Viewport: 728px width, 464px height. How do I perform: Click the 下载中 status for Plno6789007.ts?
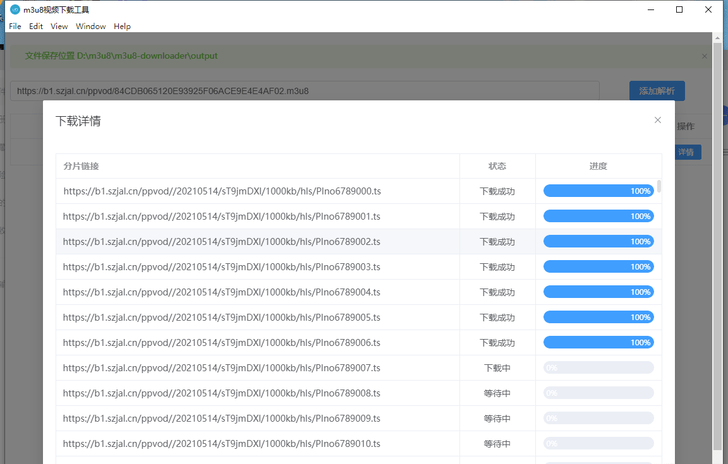(x=497, y=368)
